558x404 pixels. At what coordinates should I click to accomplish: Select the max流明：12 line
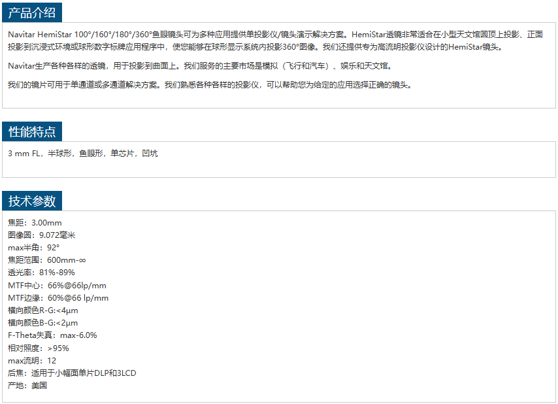[x=32, y=361]
